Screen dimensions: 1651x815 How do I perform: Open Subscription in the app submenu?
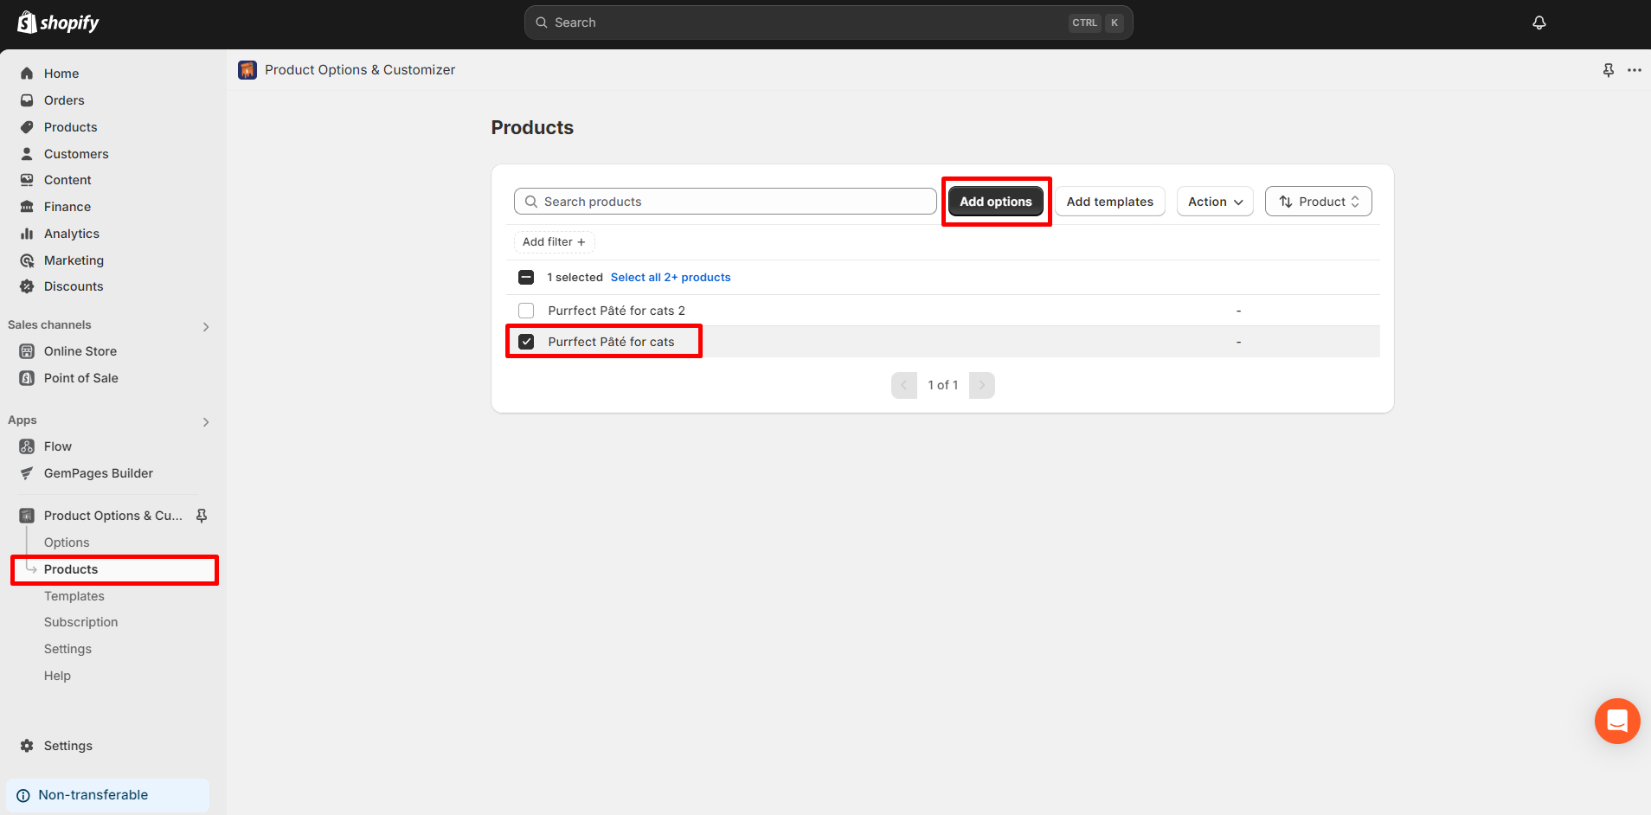click(x=80, y=622)
